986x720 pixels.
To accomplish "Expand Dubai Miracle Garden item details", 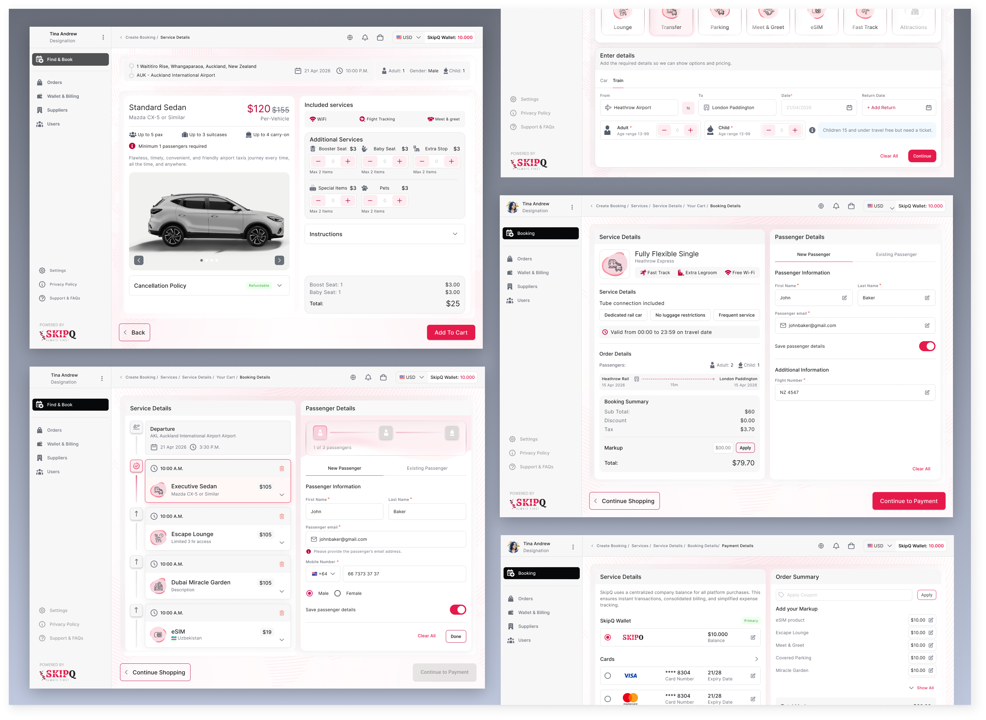I will click(x=282, y=591).
